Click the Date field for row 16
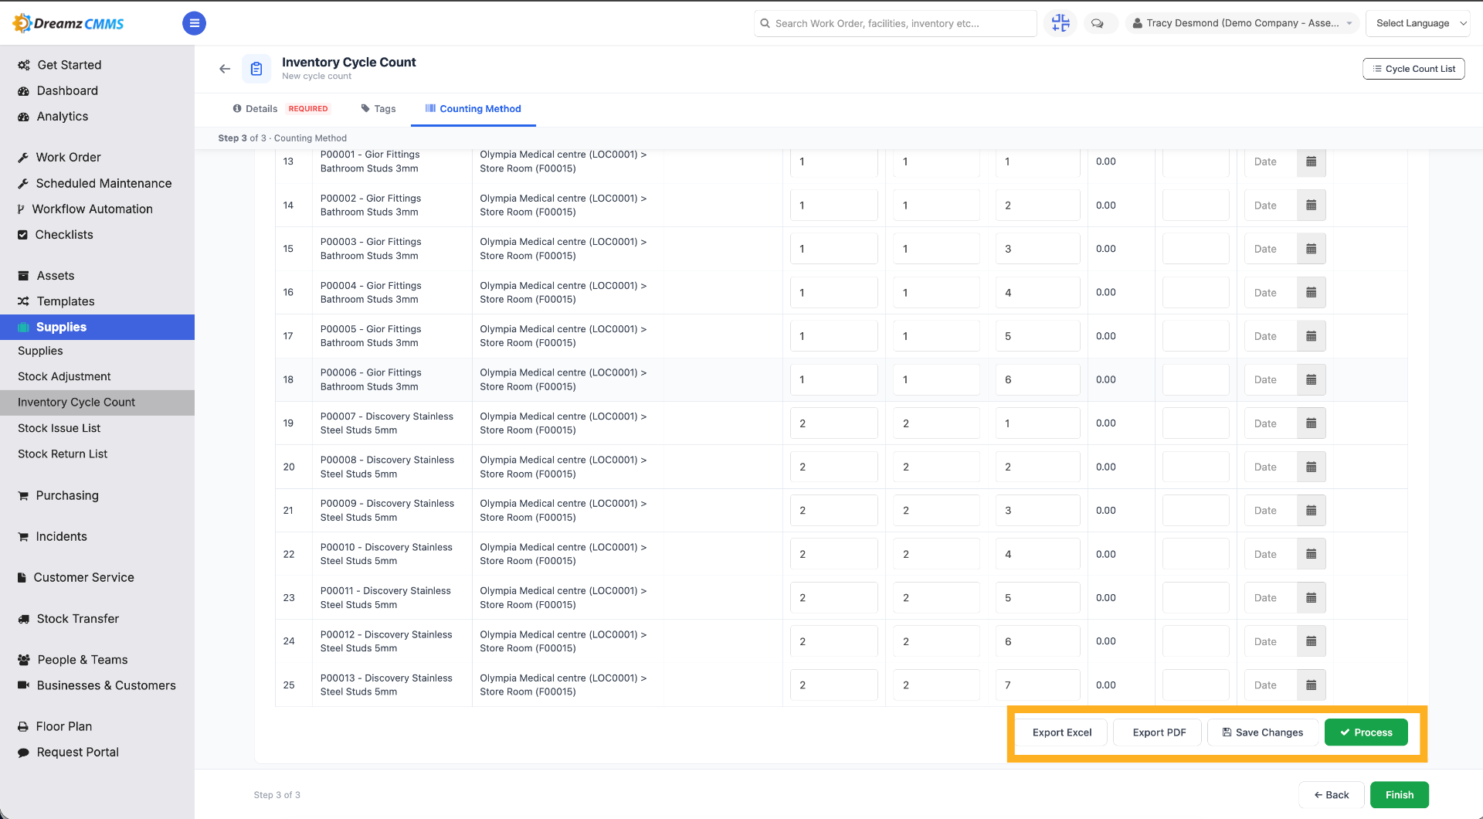The image size is (1483, 819). [x=1270, y=293]
